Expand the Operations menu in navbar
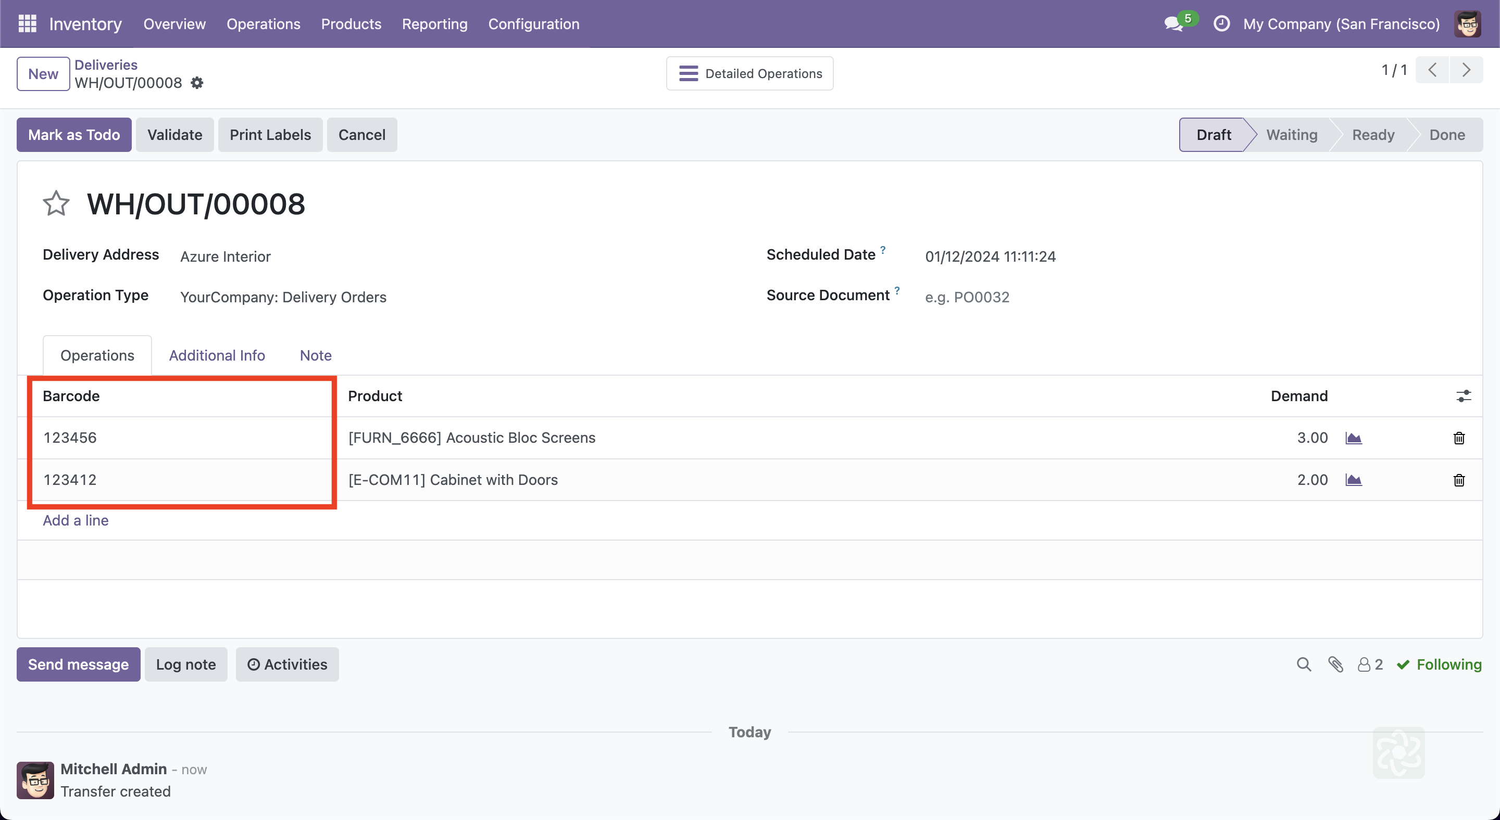 pos(263,24)
